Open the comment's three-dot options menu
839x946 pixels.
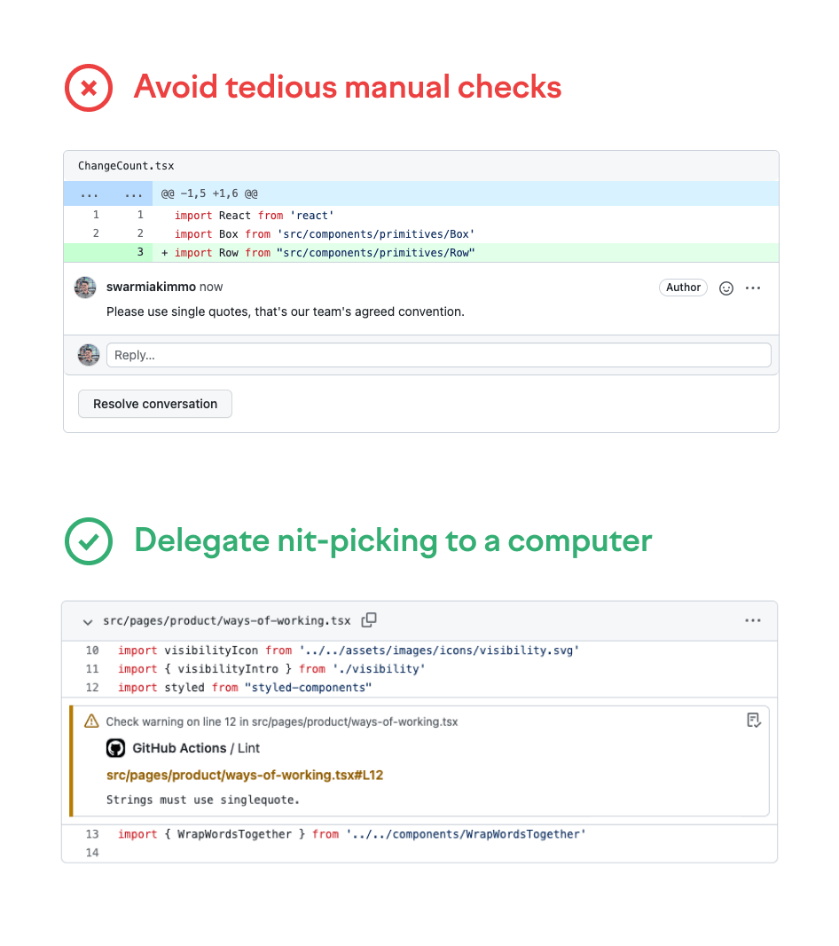(x=753, y=288)
